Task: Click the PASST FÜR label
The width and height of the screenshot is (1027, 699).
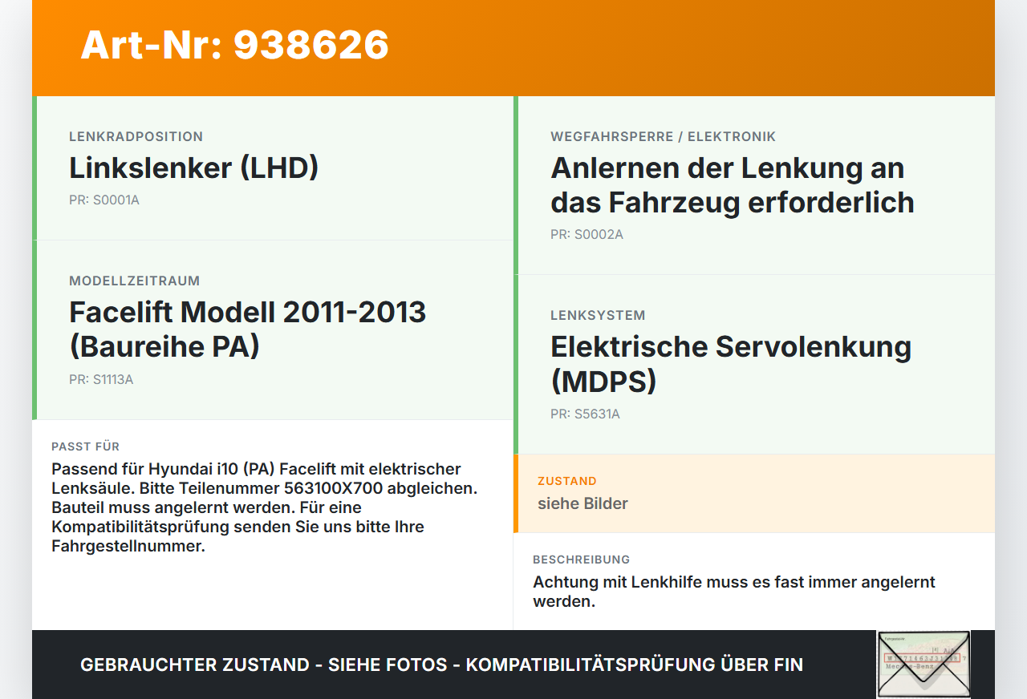Action: pyautogui.click(x=86, y=446)
